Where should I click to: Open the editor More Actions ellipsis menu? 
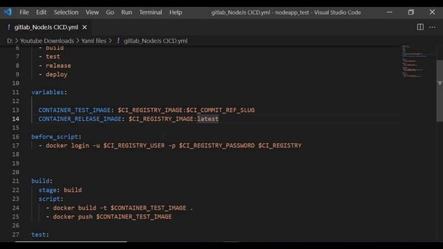[432, 27]
